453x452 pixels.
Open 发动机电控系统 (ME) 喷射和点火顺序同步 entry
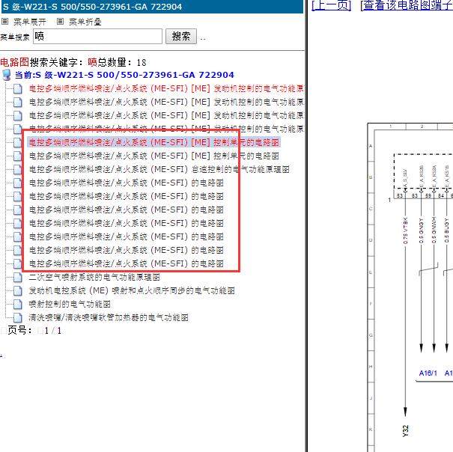pyautogui.click(x=132, y=290)
